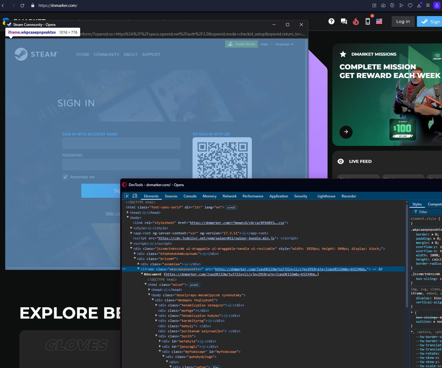Open STORE in Steam navigation

tap(83, 54)
